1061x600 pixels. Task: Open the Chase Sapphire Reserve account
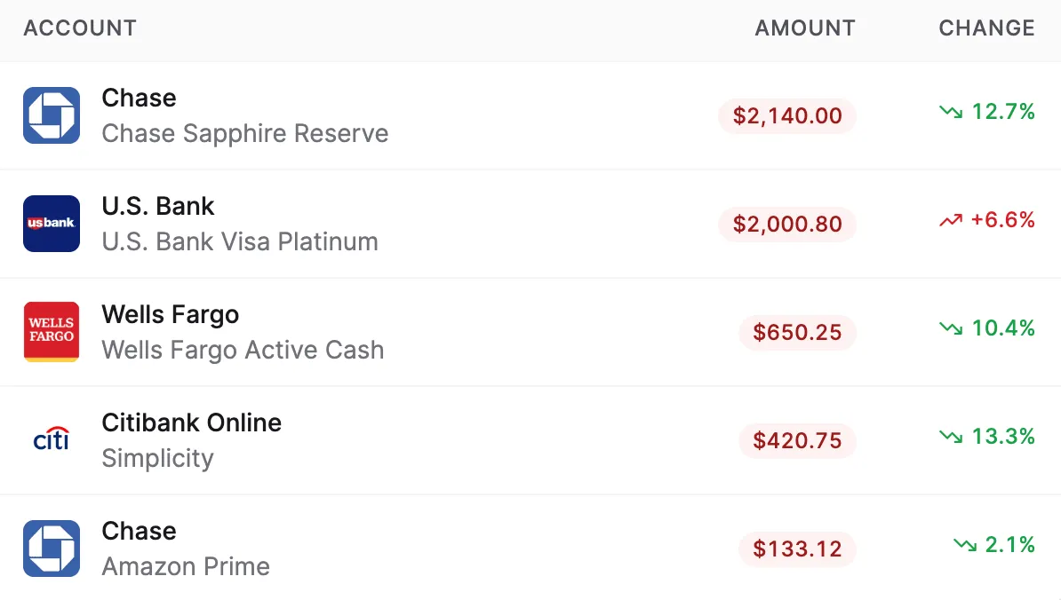[x=244, y=133]
